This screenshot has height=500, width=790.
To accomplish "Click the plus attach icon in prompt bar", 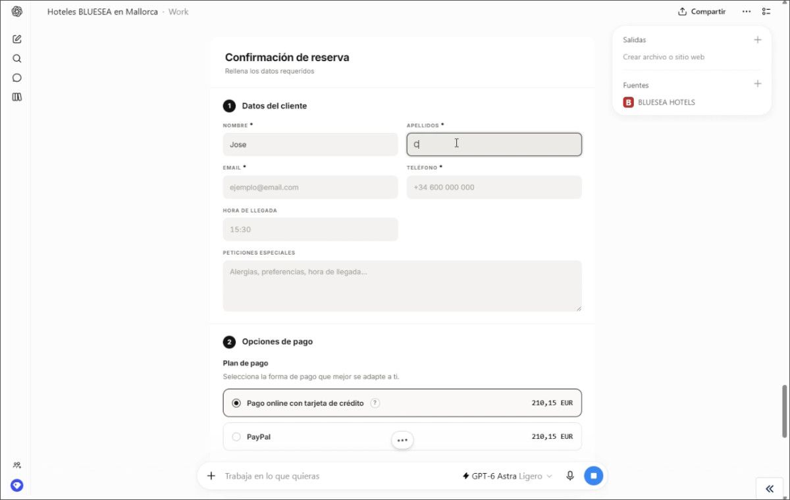I will point(211,476).
